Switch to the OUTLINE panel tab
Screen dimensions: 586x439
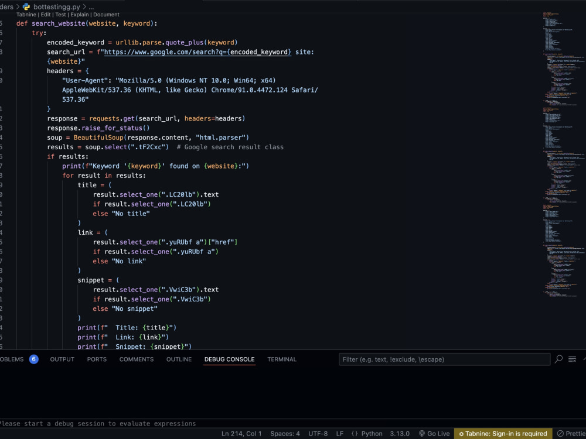click(179, 359)
